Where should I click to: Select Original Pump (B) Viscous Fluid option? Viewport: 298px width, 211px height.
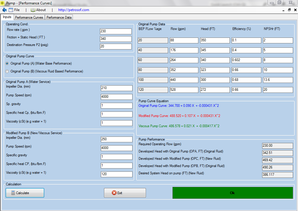pos(7,71)
